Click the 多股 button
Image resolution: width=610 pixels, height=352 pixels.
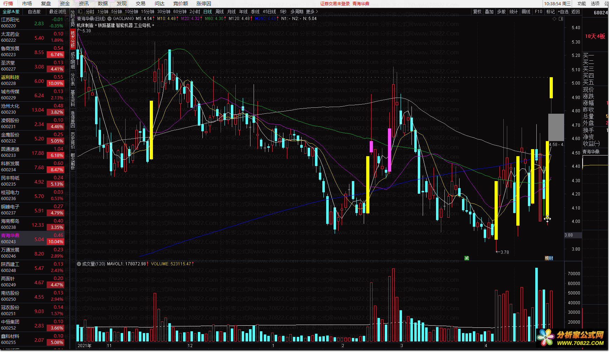[501, 12]
